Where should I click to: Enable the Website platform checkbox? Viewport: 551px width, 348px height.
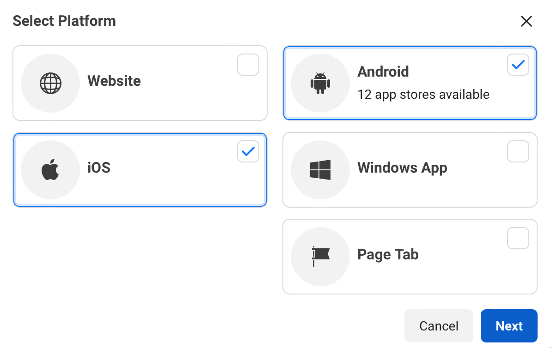[248, 65]
